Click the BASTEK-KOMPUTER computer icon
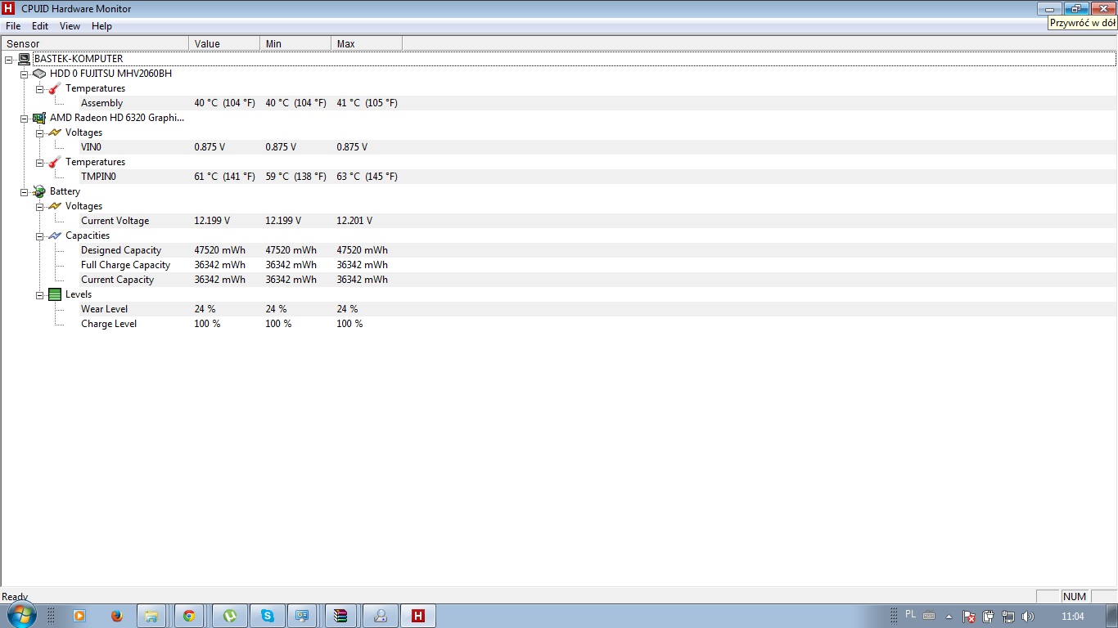 pyautogui.click(x=25, y=59)
